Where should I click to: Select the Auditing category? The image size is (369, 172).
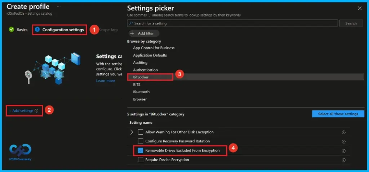[140, 63]
